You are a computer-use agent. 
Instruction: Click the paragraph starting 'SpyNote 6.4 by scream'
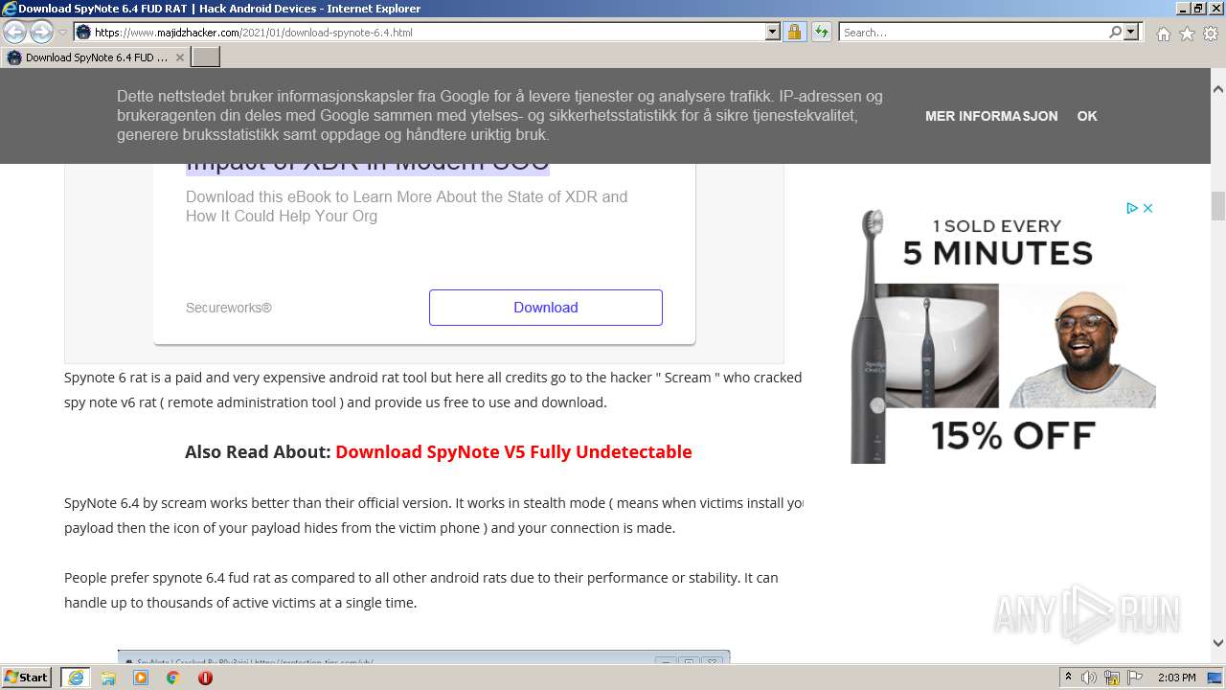[434, 515]
